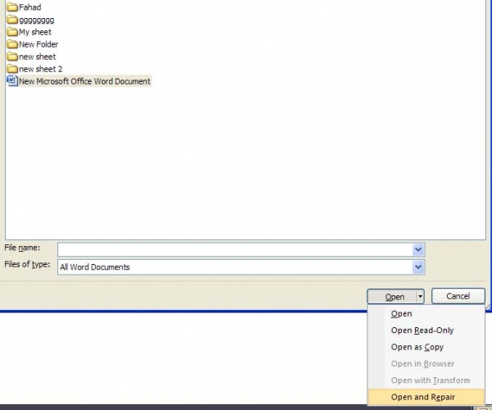This screenshot has width=492, height=410.
Task: Click the Word document file icon
Action: 12,81
